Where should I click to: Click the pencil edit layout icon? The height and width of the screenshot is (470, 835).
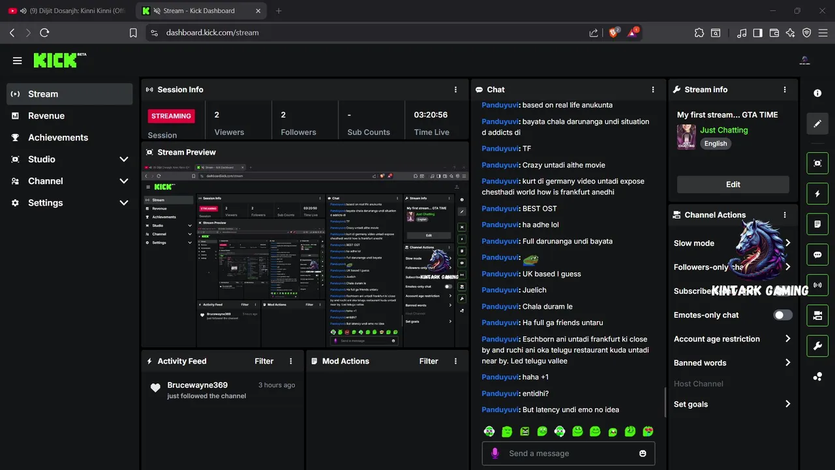(x=817, y=123)
